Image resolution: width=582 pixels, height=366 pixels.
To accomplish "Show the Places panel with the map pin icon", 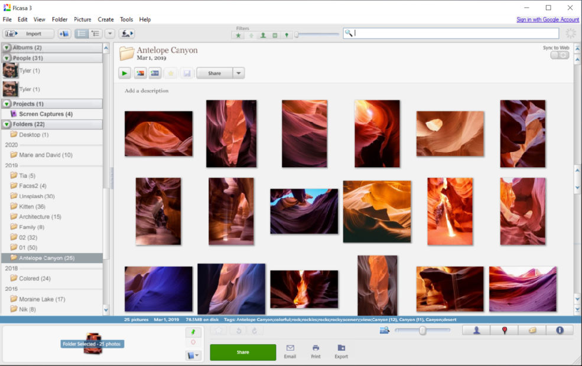I will tap(504, 330).
